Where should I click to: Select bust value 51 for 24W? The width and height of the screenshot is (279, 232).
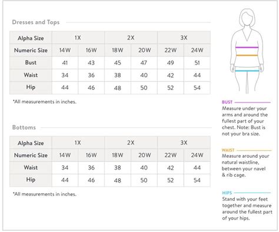pyautogui.click(x=197, y=63)
